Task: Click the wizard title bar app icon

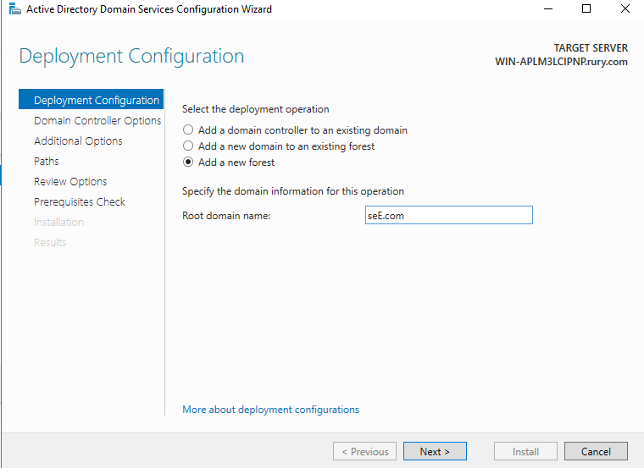Action: click(x=14, y=8)
